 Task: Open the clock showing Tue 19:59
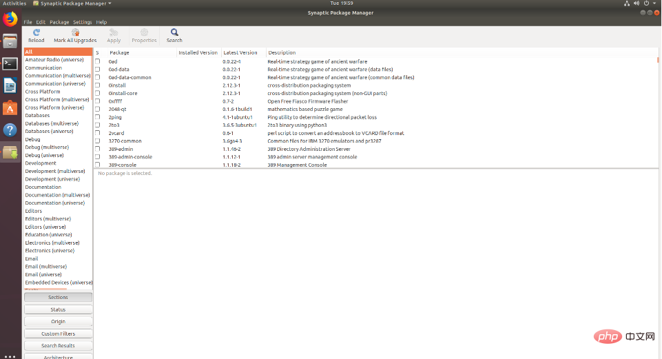(341, 3)
